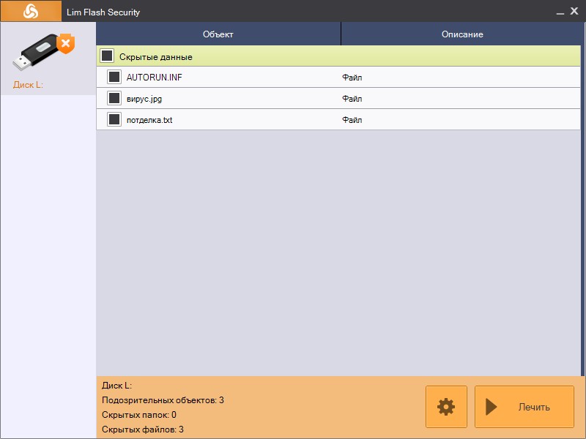Click Файл description in вирус.jpg row
The height and width of the screenshot is (439, 586).
tap(352, 99)
